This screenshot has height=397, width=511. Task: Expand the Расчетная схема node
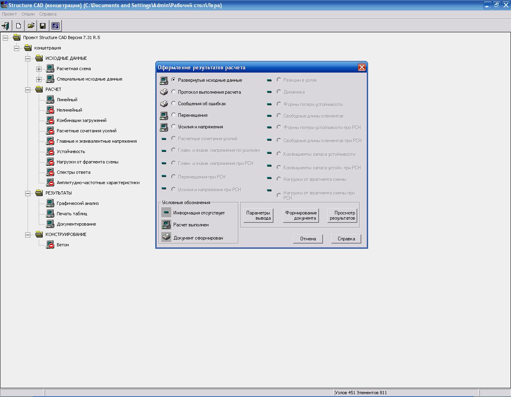click(x=39, y=69)
